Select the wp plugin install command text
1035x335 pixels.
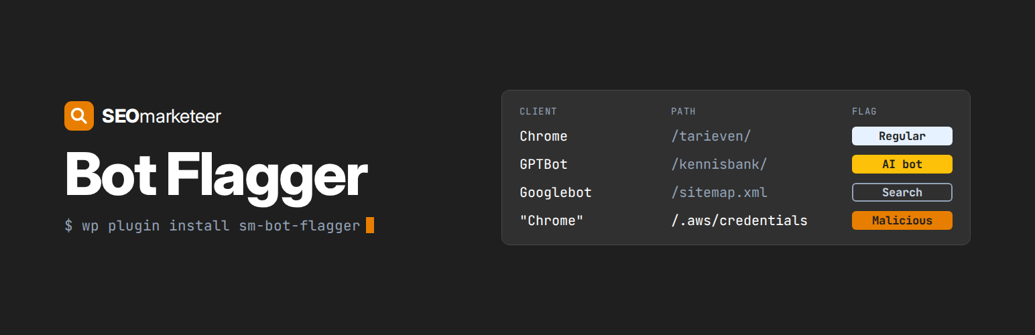[x=212, y=226]
